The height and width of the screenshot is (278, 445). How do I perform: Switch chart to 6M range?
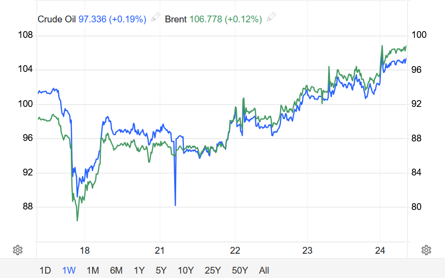[116, 270]
